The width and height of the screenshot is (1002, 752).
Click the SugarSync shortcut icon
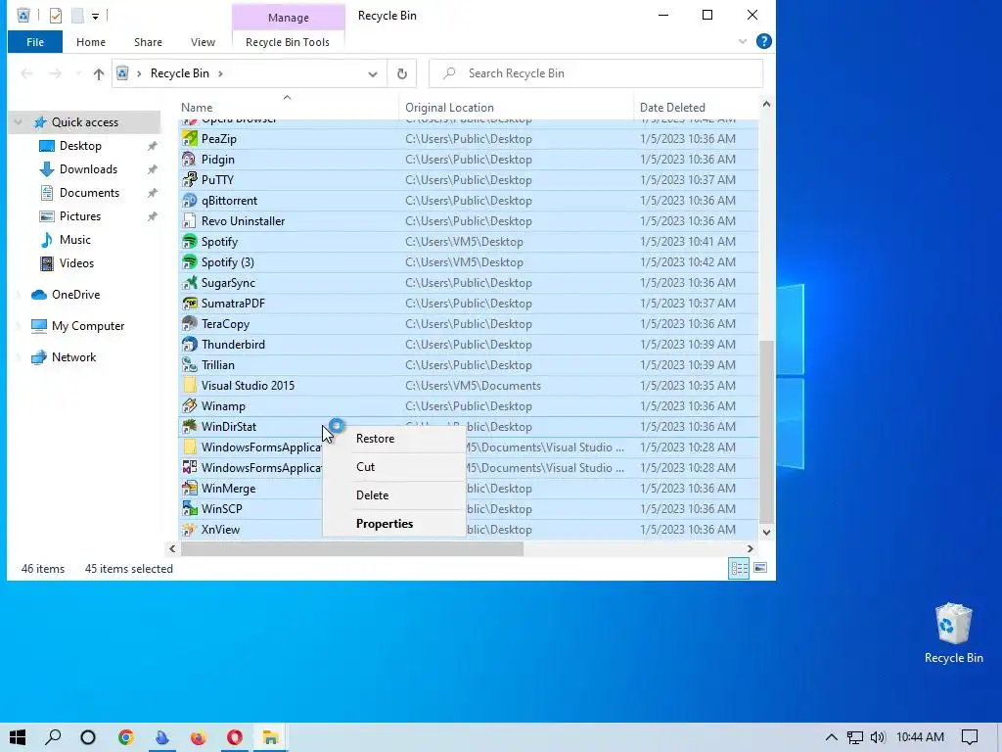[189, 282]
